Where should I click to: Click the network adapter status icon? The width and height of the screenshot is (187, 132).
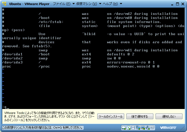(138, 127)
